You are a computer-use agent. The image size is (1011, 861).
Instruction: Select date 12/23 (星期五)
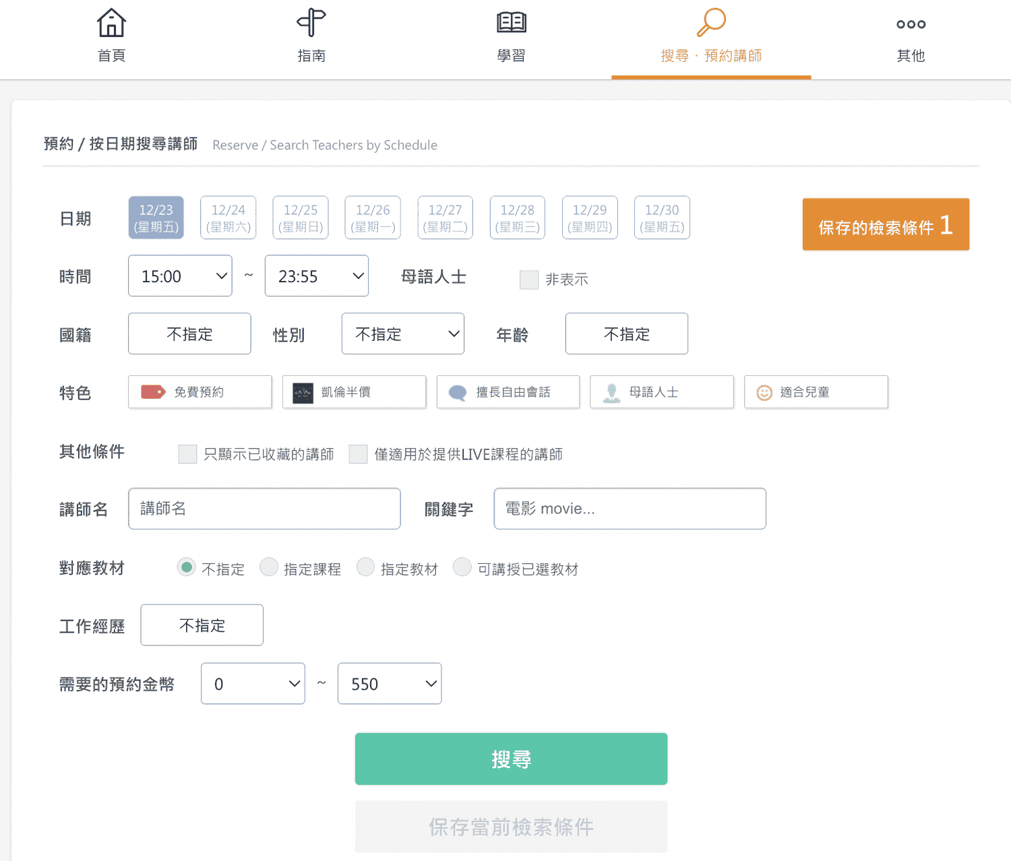click(x=156, y=218)
